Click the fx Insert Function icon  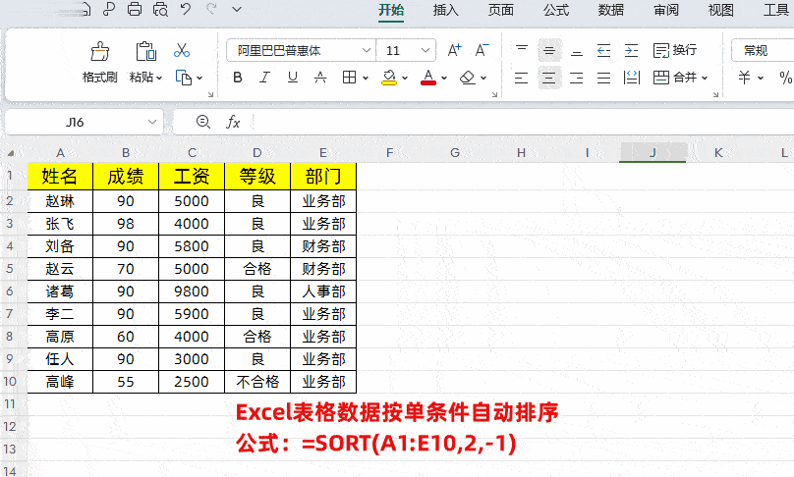(233, 122)
